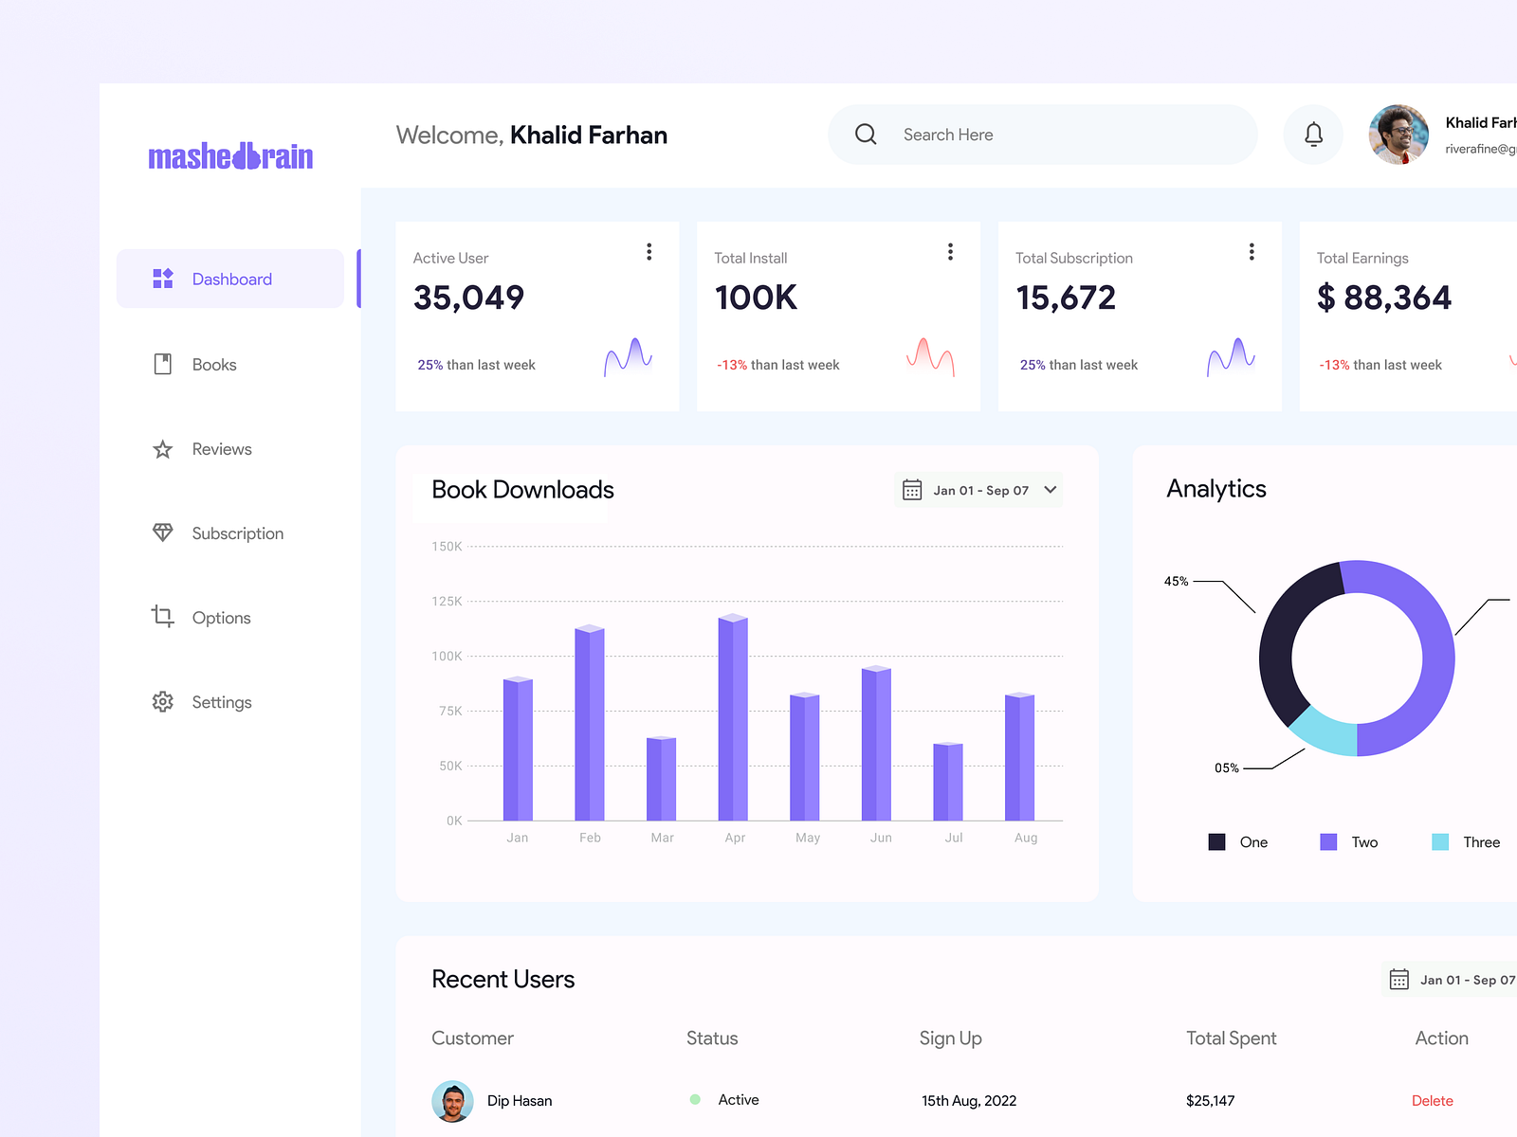The height and width of the screenshot is (1137, 1517).
Task: Select the Subscription diamond icon
Action: point(162,532)
